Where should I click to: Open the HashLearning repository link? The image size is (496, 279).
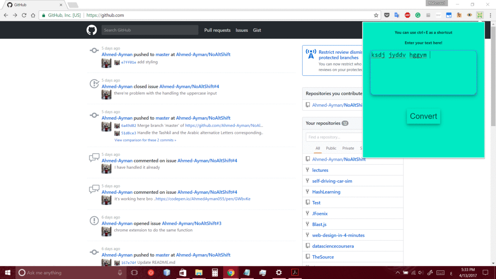point(327,192)
